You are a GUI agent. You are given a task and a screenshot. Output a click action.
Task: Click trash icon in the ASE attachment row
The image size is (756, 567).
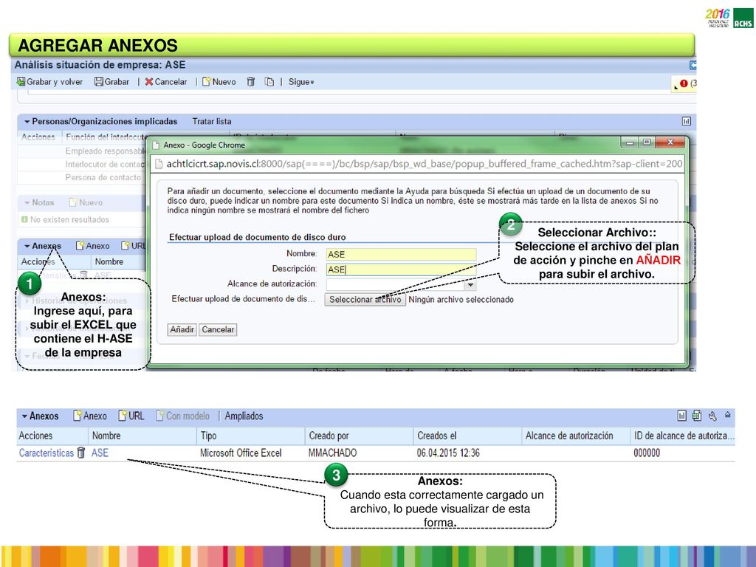click(81, 453)
